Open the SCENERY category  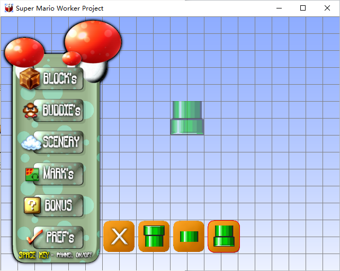coord(59,142)
